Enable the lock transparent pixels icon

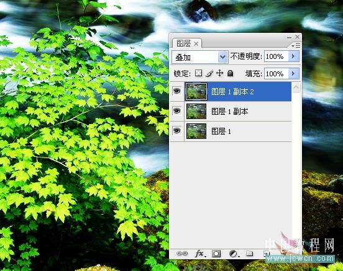point(198,73)
